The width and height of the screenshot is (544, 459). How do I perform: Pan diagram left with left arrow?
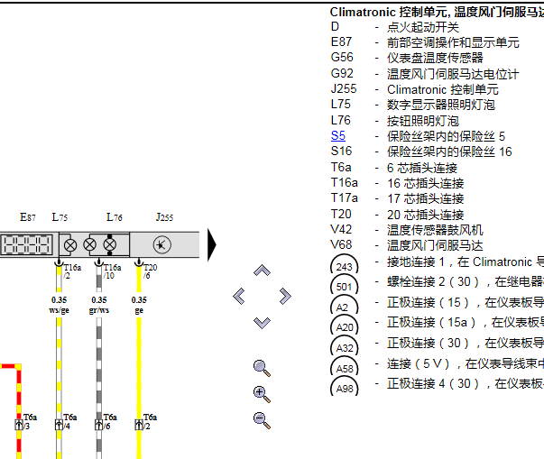coord(239,297)
